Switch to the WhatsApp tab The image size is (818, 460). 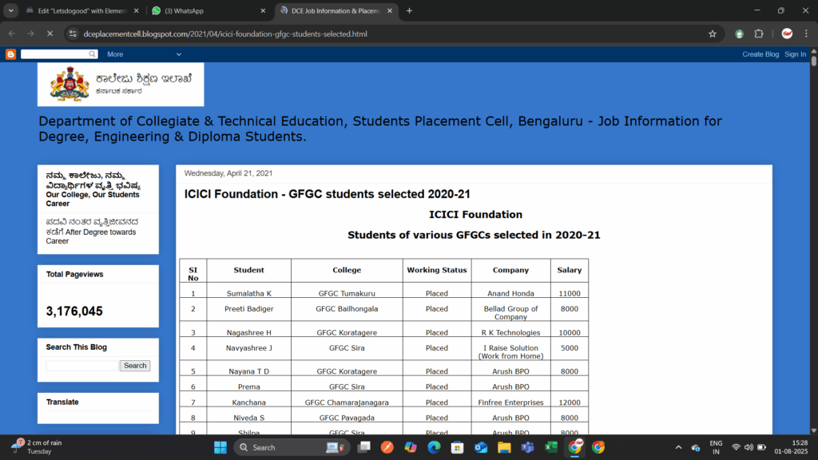[x=208, y=11]
